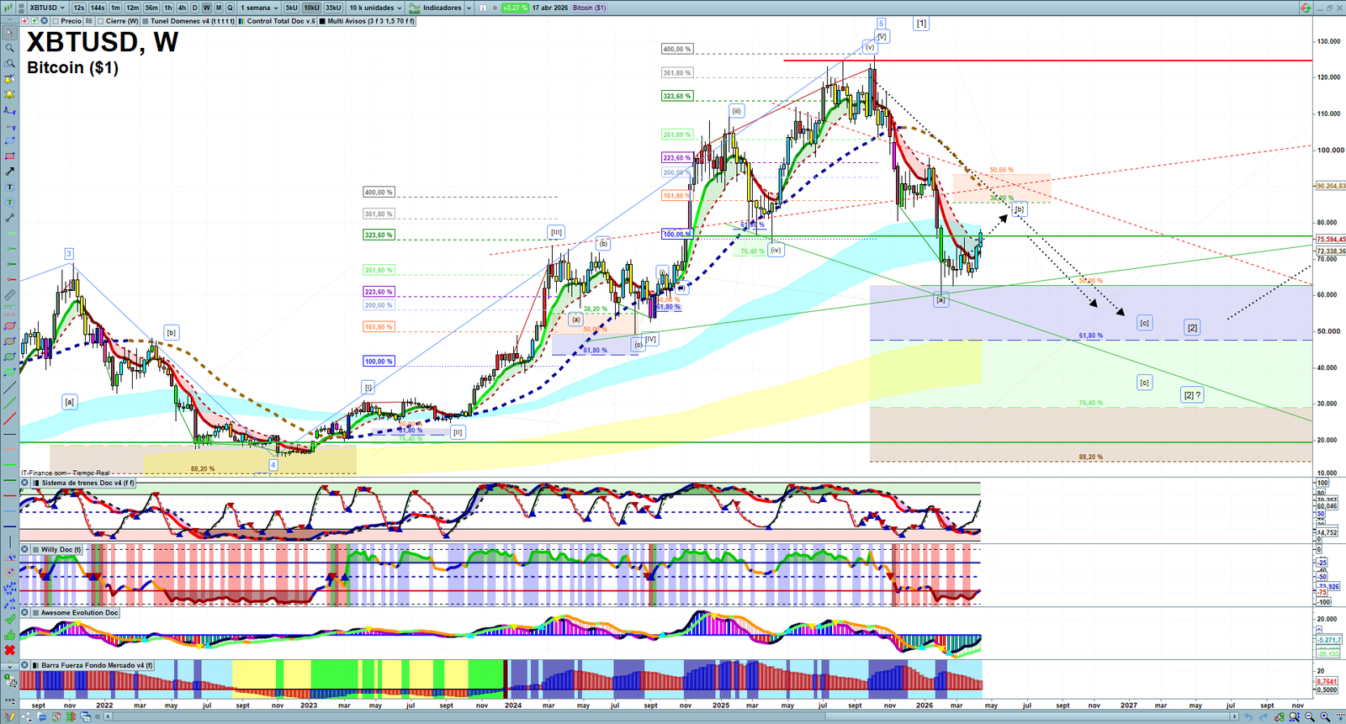Image resolution: width=1346 pixels, height=724 pixels.
Task: Open the Precio list settings icon
Action: (x=88, y=21)
